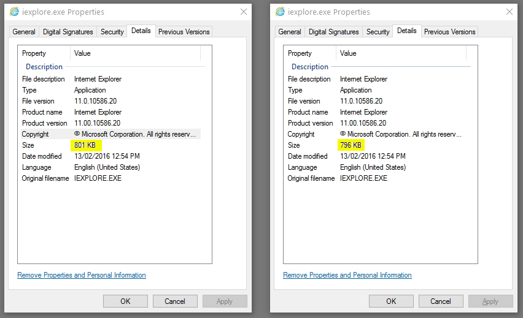Click Product version 11.00.10586.20 in left window
Viewport: 523px width, 318px height.
(97, 123)
